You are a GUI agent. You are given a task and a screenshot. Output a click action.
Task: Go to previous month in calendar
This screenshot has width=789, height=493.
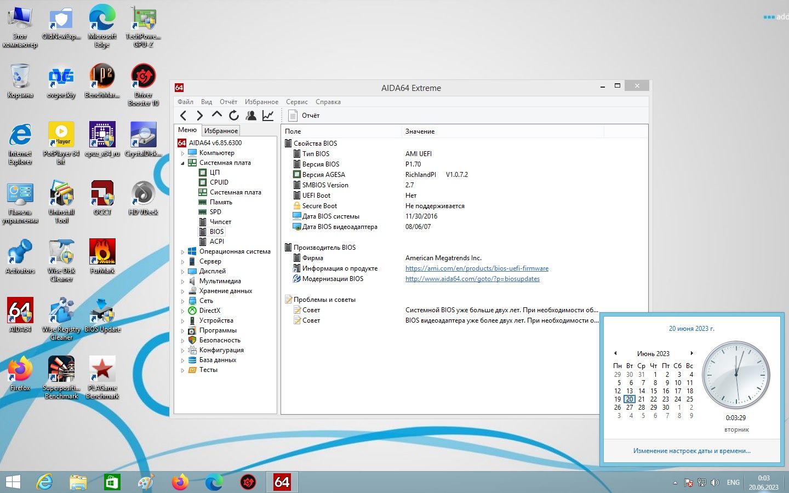coord(615,353)
